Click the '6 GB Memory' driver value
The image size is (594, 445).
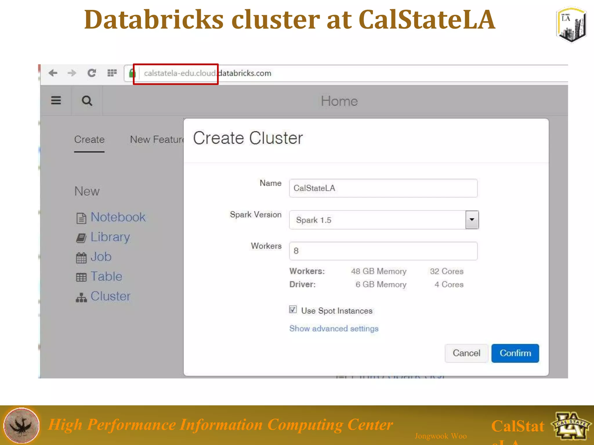click(x=381, y=284)
